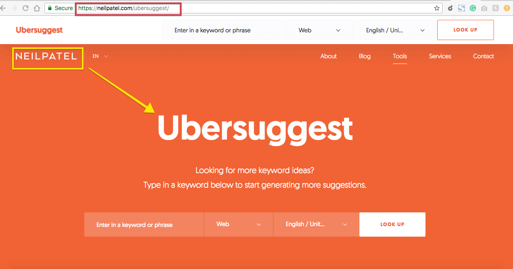The width and height of the screenshot is (513, 269).
Task: Click the large Ubersuggest heading
Action: tap(255, 129)
